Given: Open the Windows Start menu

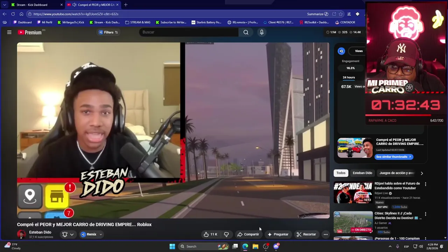Looking at the screenshot, I should (x=172, y=246).
